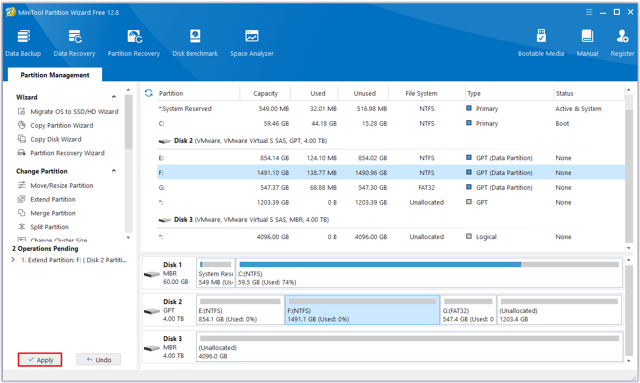The height and width of the screenshot is (383, 640).
Task: Select Disk 1 MBR in the disk map
Action: 168,273
